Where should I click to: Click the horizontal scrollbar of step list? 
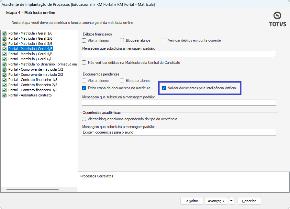pos(33,189)
